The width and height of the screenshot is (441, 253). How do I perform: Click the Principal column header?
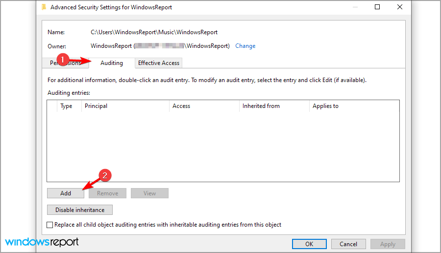click(x=96, y=106)
